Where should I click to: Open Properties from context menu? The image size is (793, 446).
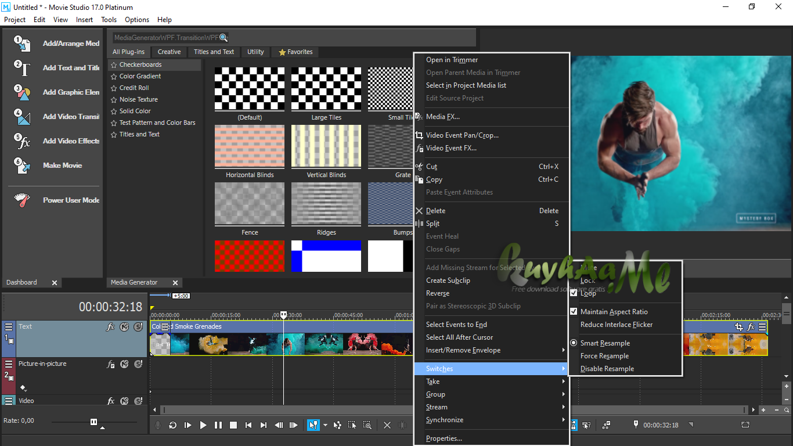(x=491, y=438)
